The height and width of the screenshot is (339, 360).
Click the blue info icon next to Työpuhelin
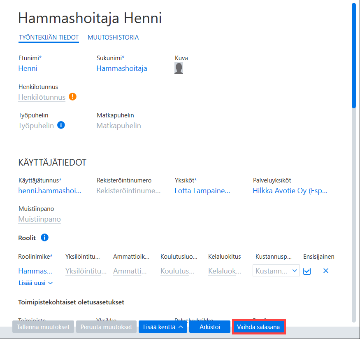61,125
